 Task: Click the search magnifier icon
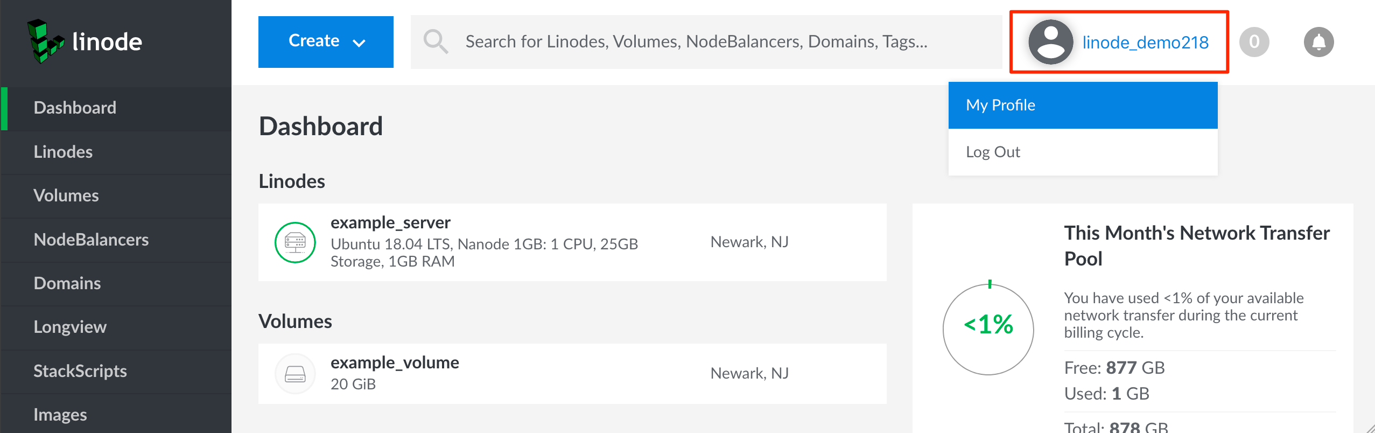click(435, 41)
